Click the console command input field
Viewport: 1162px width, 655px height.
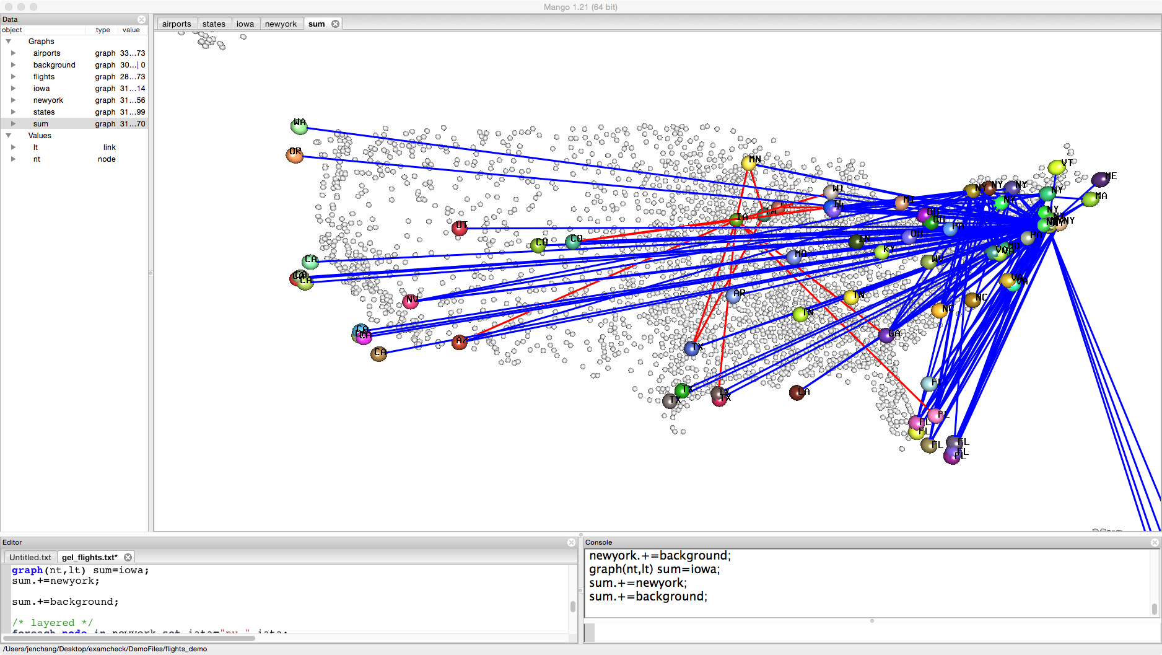pos(867,632)
